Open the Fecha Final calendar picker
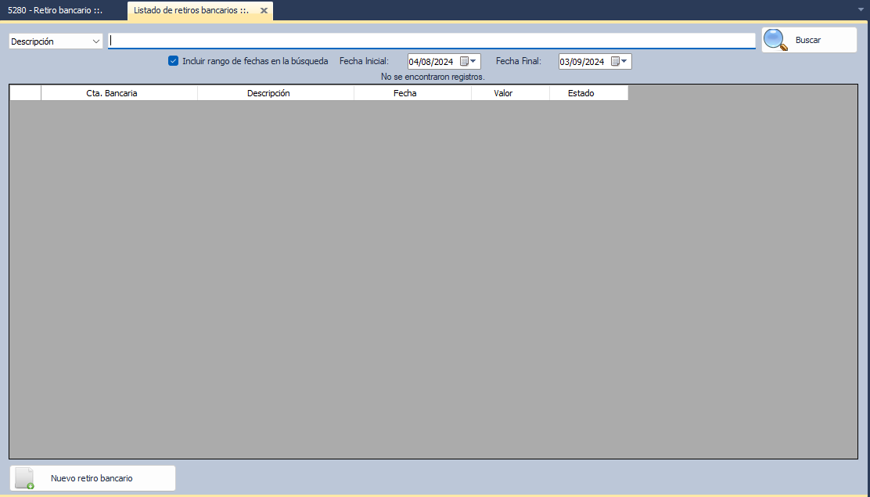Image resolution: width=870 pixels, height=497 pixels. 620,62
